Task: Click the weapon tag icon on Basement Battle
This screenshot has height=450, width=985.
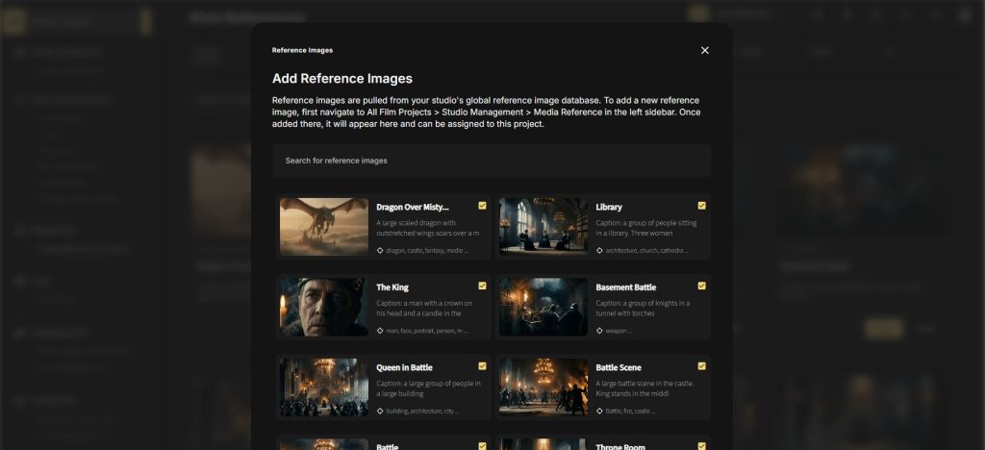Action: pos(599,331)
